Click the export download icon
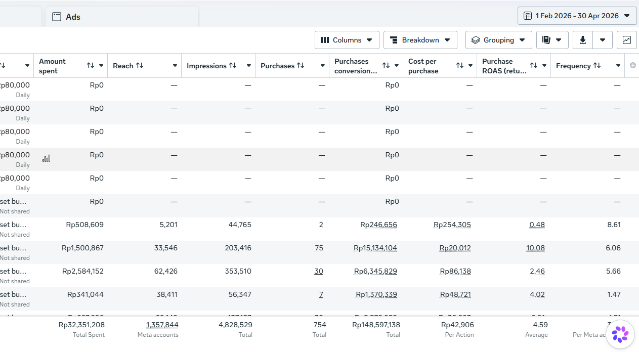This screenshot has width=639, height=352. click(582, 40)
